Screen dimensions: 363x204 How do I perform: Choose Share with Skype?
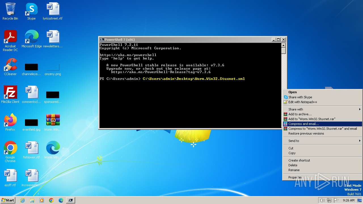coord(322,97)
